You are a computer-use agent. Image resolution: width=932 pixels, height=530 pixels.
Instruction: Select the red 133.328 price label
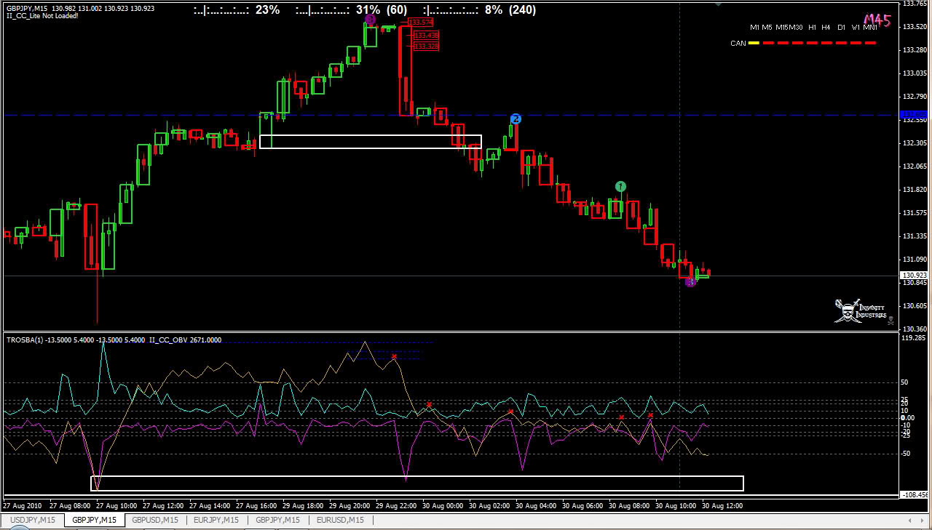coord(425,47)
